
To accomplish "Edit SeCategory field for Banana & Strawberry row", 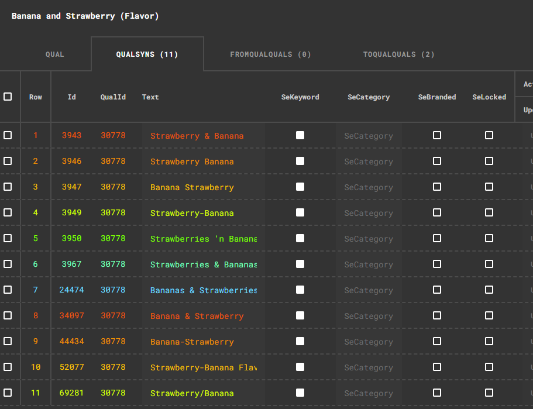I will point(369,316).
